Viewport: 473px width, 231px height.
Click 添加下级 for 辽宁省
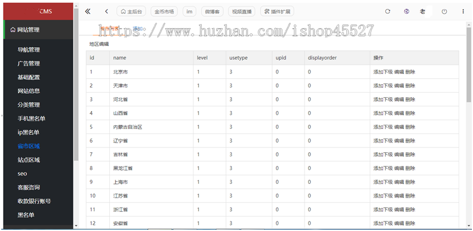tap(383, 140)
